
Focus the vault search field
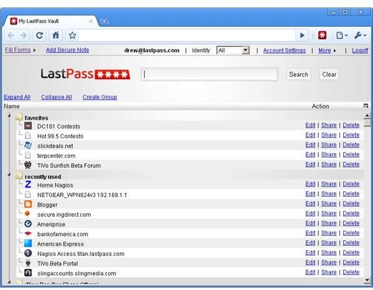(x=210, y=74)
